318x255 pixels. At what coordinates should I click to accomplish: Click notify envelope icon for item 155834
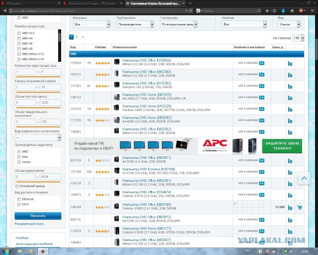262,63
